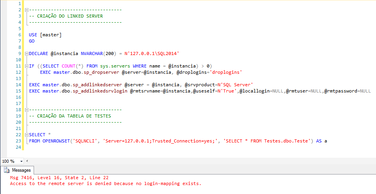Click the N'True' string literal
Image resolution: width=376 pixels, height=194 pixels.
click(x=228, y=91)
